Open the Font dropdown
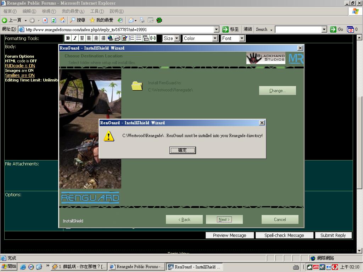Viewport: 363px width, 272px height. click(233, 38)
